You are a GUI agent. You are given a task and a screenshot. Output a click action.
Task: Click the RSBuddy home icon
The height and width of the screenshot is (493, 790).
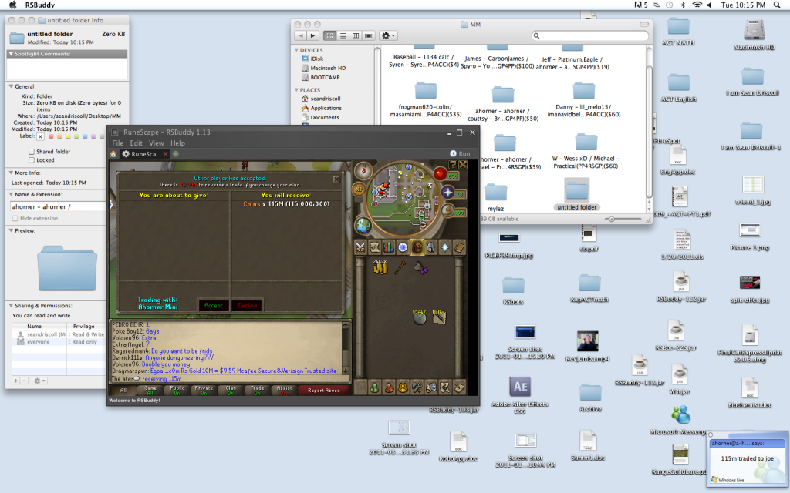pyautogui.click(x=113, y=154)
